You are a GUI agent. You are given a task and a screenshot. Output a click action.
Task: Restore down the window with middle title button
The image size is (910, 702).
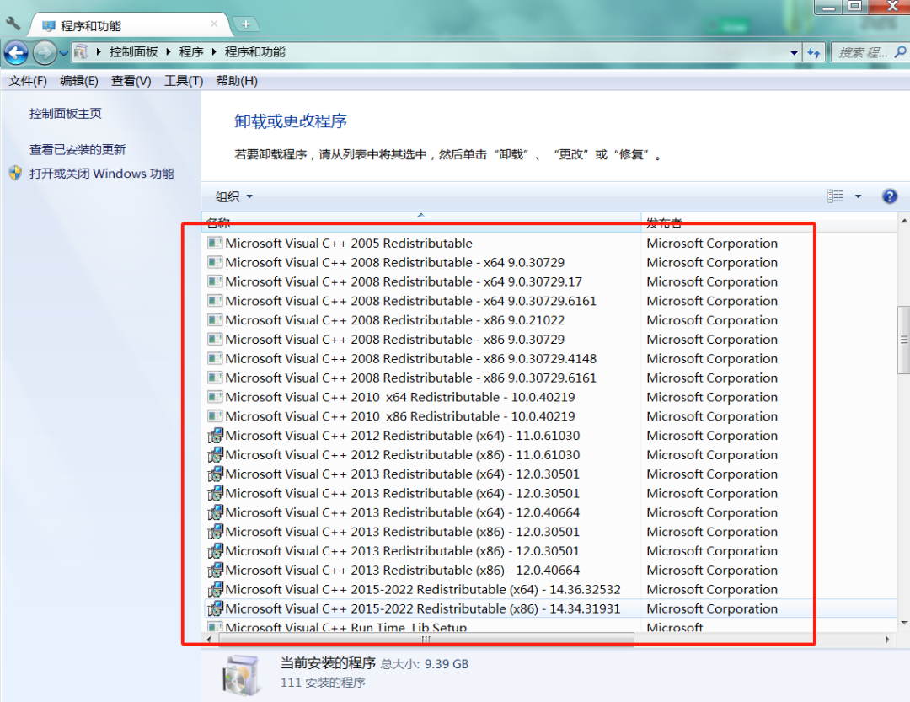point(854,7)
